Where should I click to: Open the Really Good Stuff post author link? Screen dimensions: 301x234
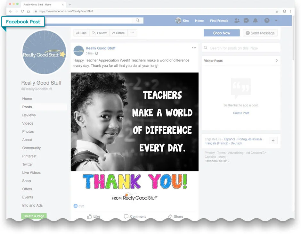click(x=101, y=48)
